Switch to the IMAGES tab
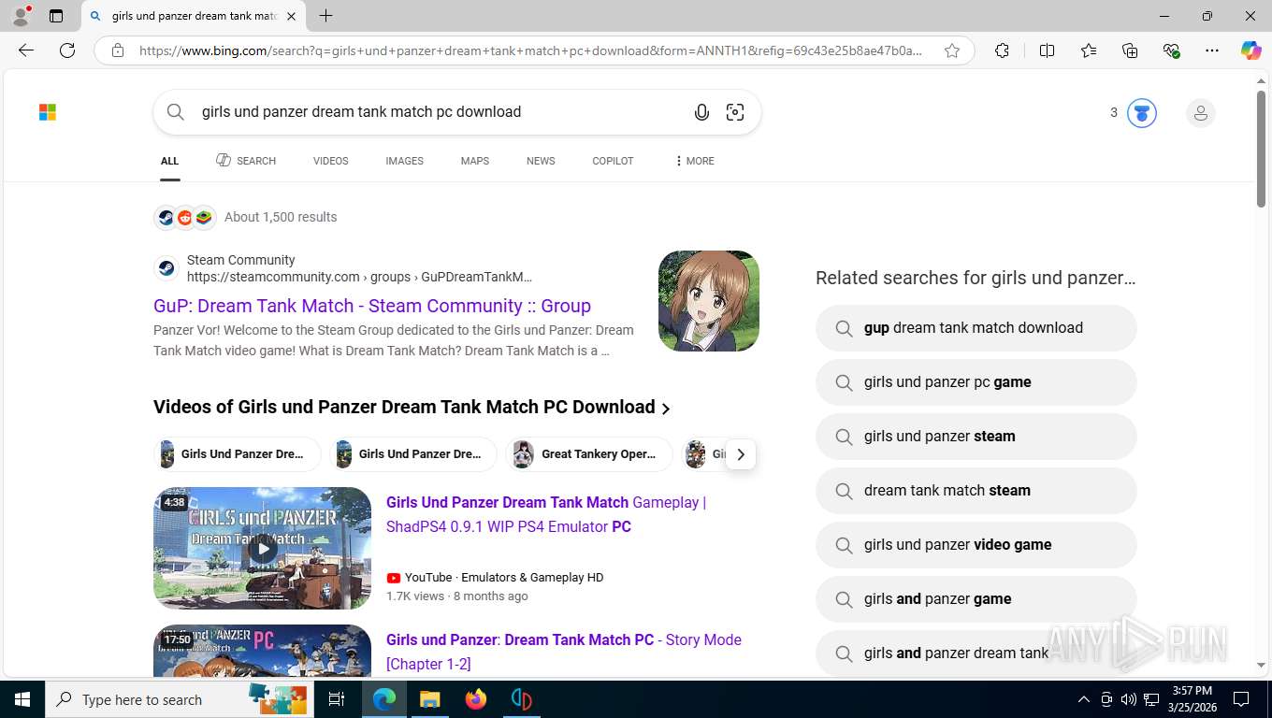 (x=404, y=161)
